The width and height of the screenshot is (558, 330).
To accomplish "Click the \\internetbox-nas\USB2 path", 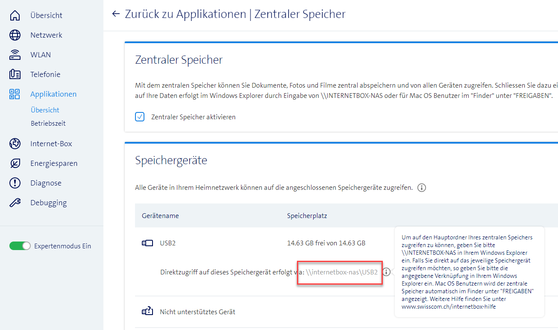I will tap(341, 272).
